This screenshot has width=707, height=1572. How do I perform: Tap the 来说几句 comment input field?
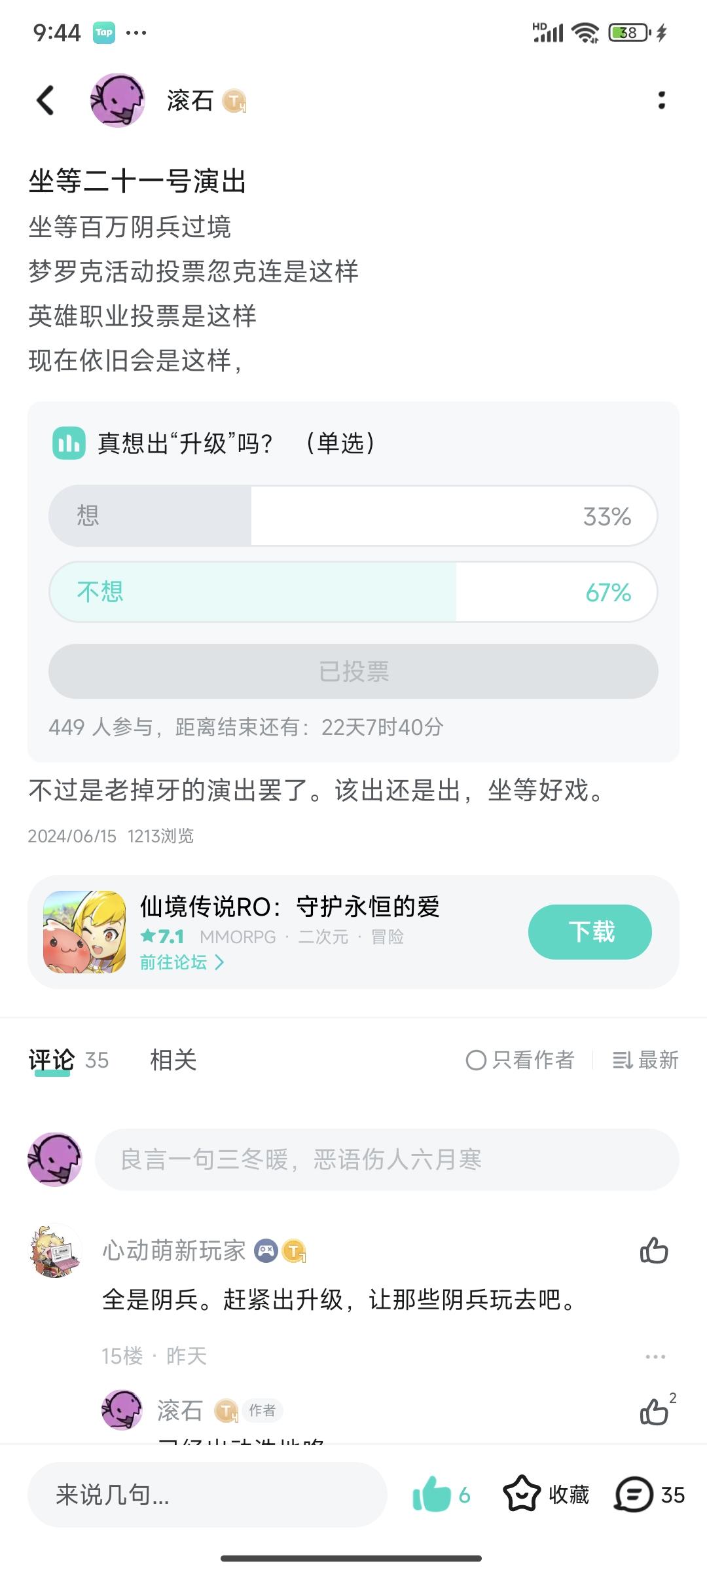point(207,1494)
